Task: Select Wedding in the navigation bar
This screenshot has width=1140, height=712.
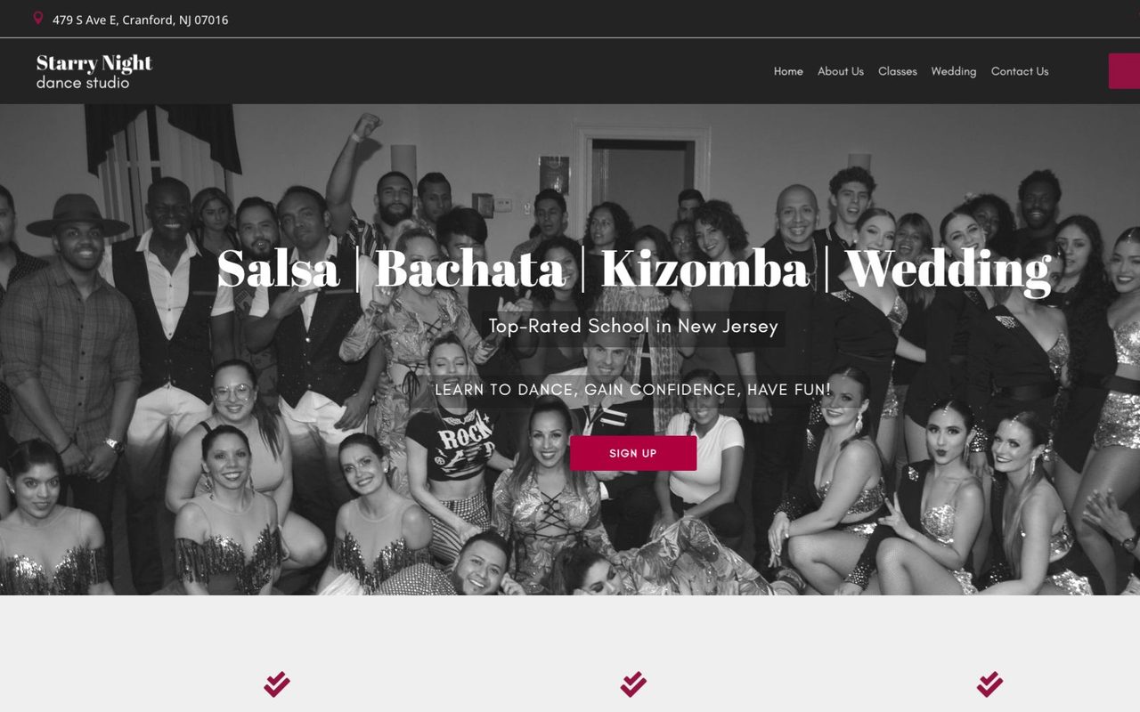Action: [954, 71]
